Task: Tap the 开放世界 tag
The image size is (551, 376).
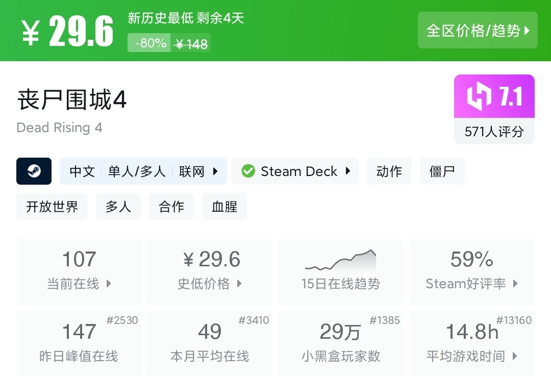Action: pos(52,207)
